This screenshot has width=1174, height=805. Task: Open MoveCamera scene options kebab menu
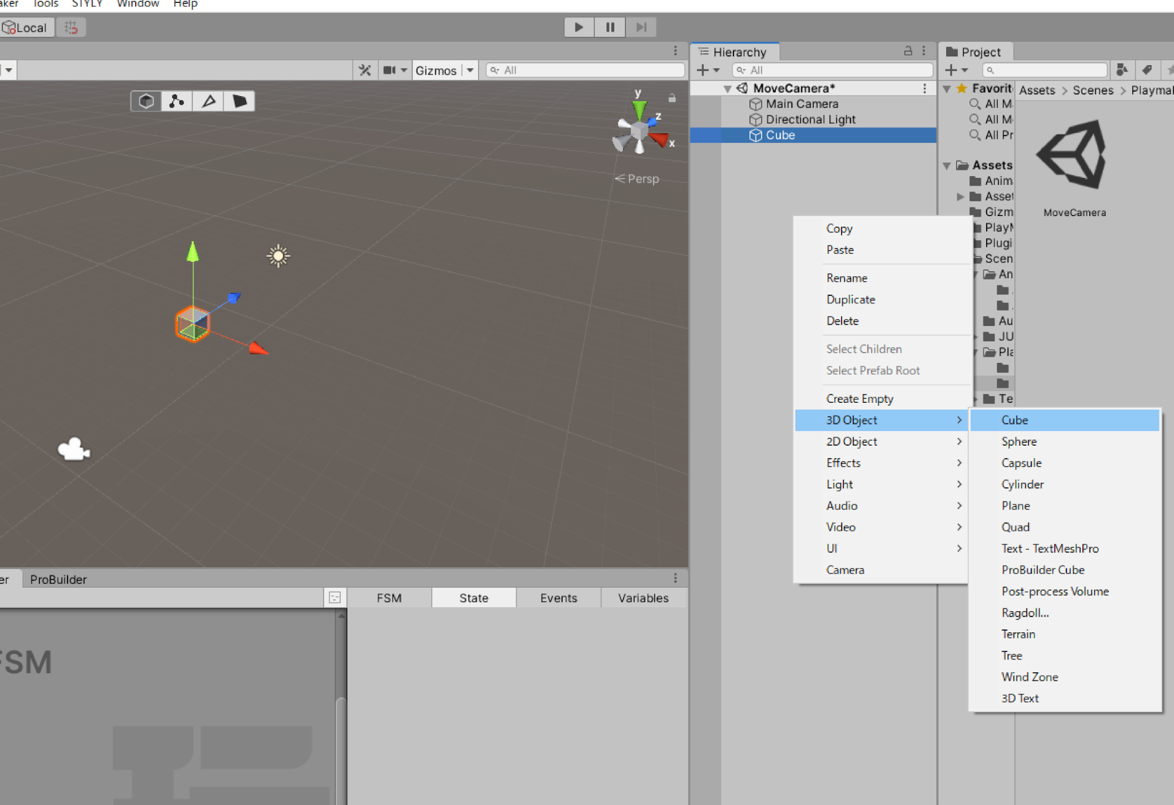coord(924,89)
